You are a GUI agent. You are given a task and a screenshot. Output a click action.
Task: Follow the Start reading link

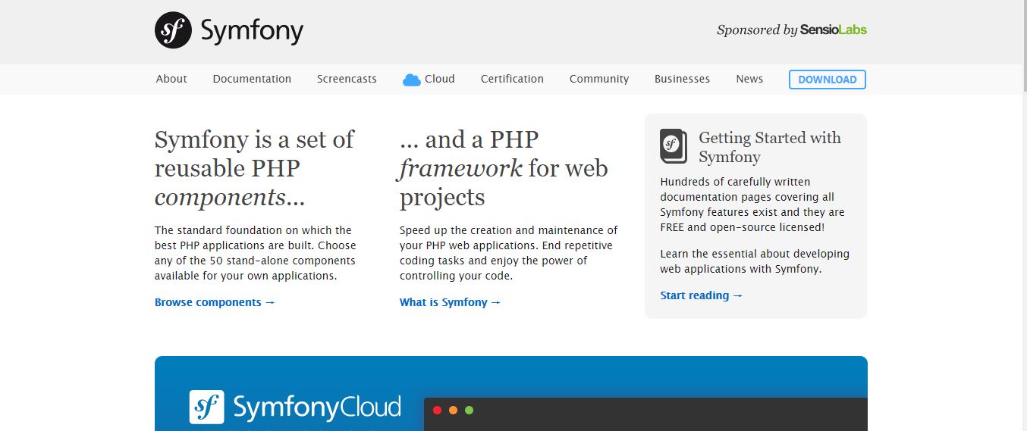[x=702, y=295]
